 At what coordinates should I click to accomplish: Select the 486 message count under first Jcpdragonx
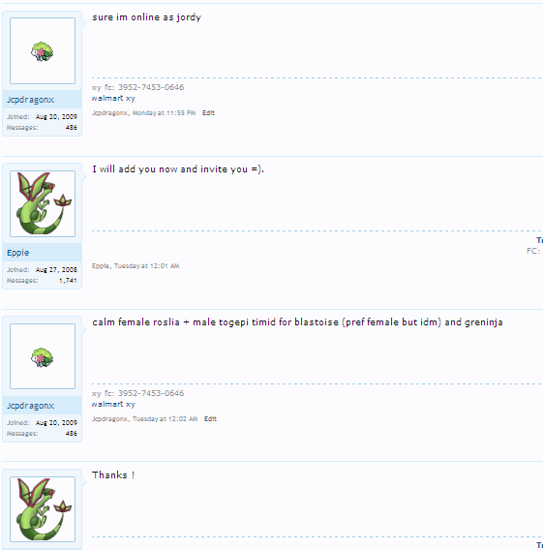point(72,127)
